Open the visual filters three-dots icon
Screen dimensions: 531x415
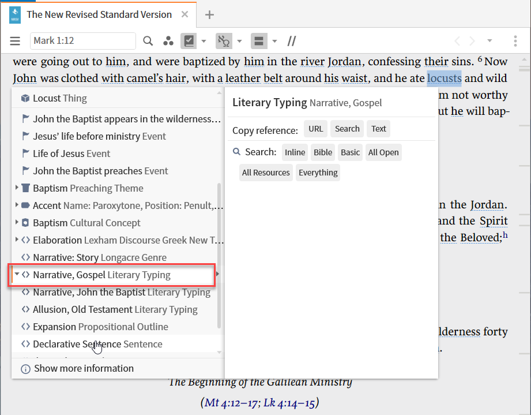coord(168,41)
